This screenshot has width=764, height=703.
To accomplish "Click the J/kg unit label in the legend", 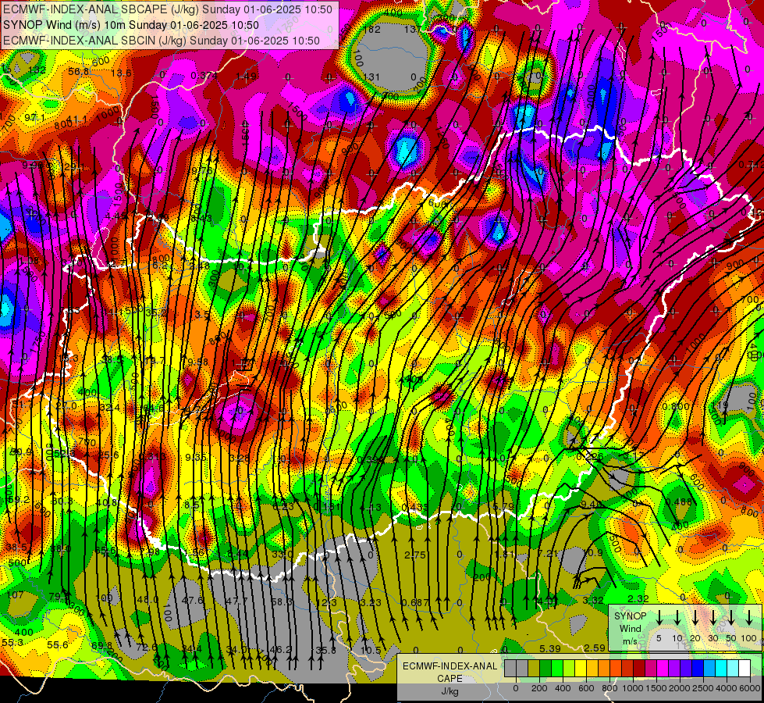I will coord(450,691).
